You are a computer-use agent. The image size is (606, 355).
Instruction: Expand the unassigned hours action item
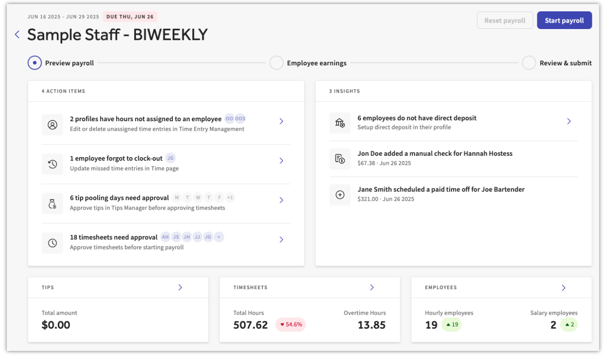tap(281, 121)
